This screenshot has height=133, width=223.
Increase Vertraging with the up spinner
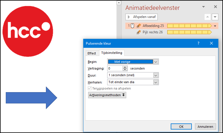coord(125,67)
